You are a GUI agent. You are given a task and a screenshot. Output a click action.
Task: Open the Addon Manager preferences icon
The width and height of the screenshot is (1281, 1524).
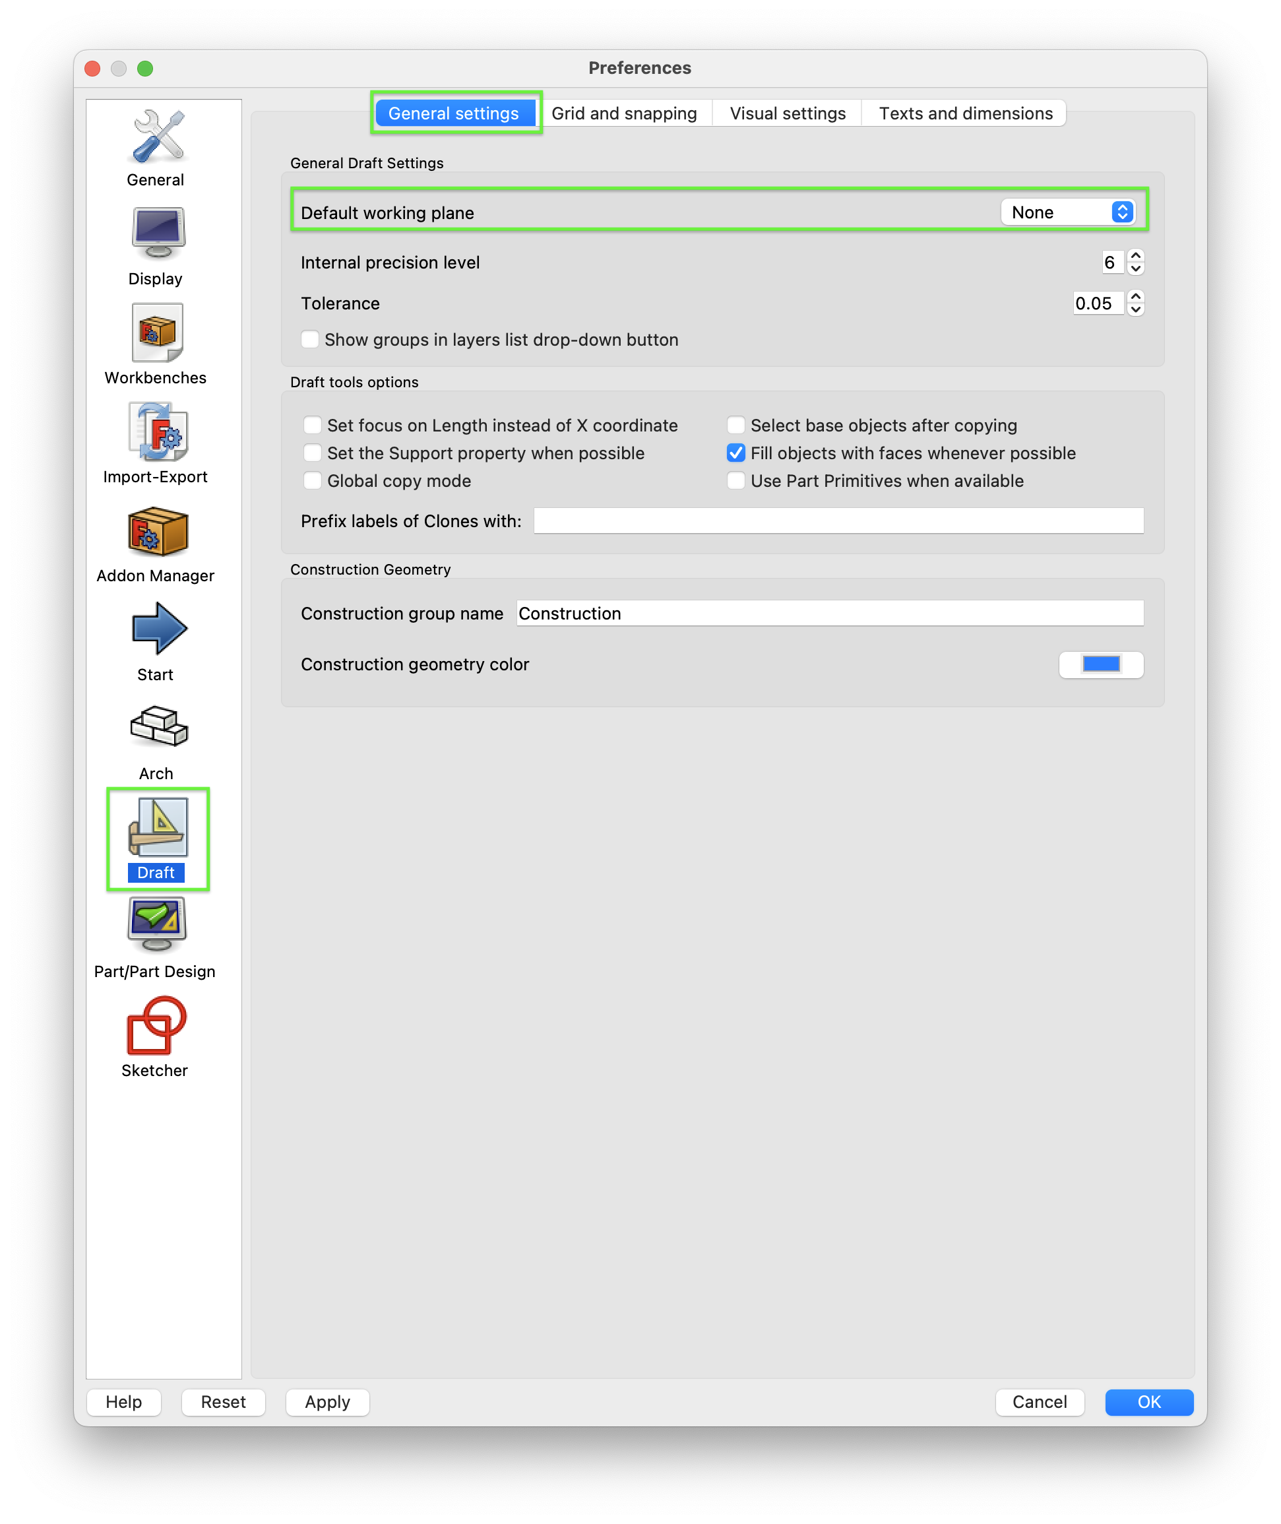[158, 532]
